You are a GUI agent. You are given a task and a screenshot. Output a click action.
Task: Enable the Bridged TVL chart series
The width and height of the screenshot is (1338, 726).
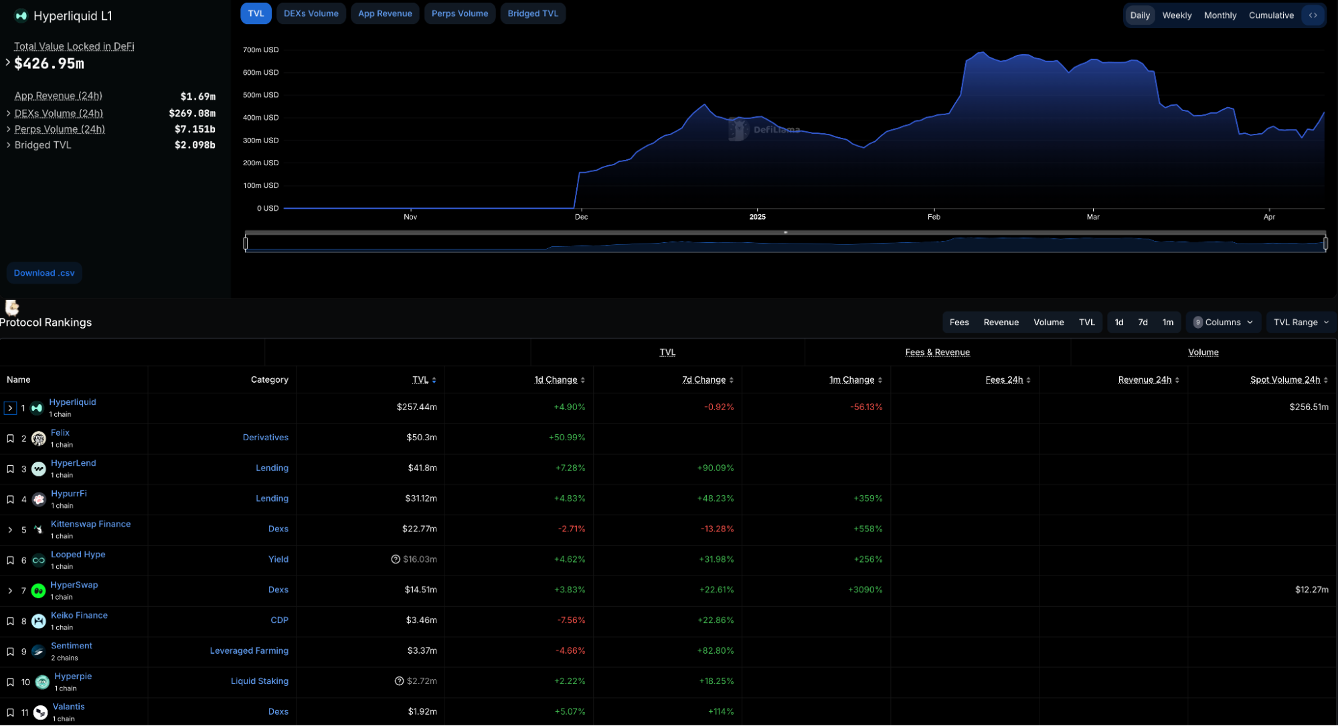(532, 13)
